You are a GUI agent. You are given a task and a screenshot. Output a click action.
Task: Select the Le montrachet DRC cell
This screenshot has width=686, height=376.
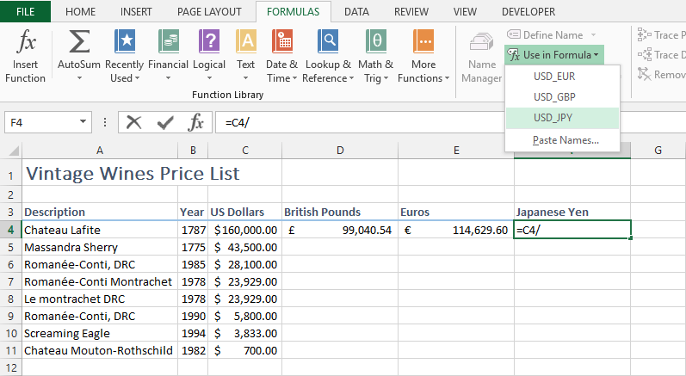click(x=100, y=299)
